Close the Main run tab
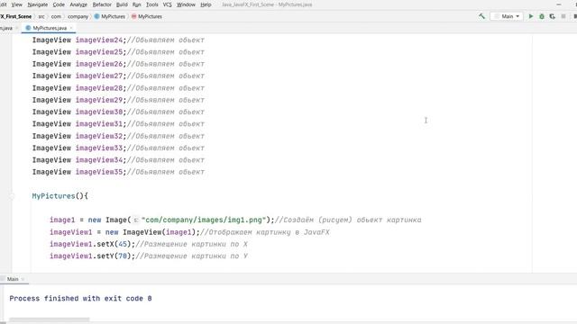 23,279
